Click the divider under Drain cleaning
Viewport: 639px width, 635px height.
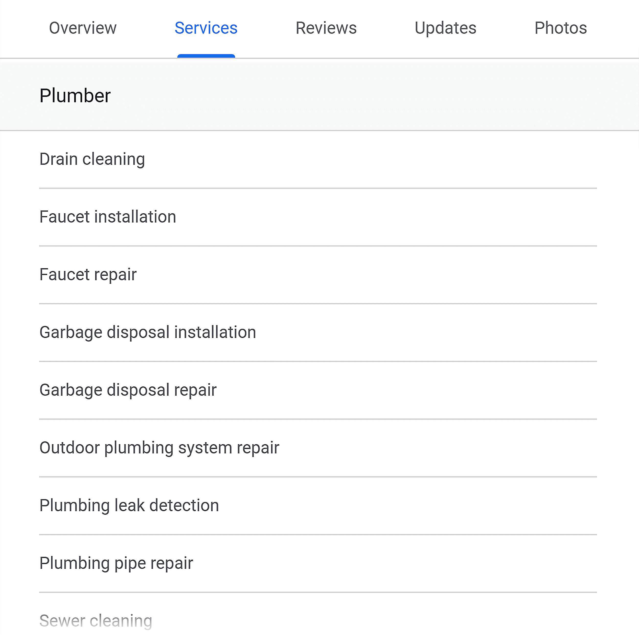pyautogui.click(x=317, y=188)
